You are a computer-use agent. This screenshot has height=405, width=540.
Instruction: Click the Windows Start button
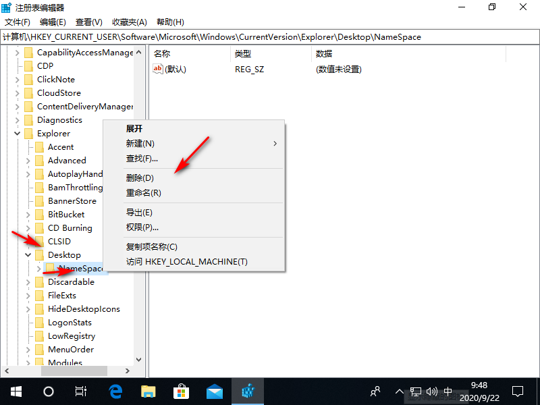pyautogui.click(x=15, y=391)
